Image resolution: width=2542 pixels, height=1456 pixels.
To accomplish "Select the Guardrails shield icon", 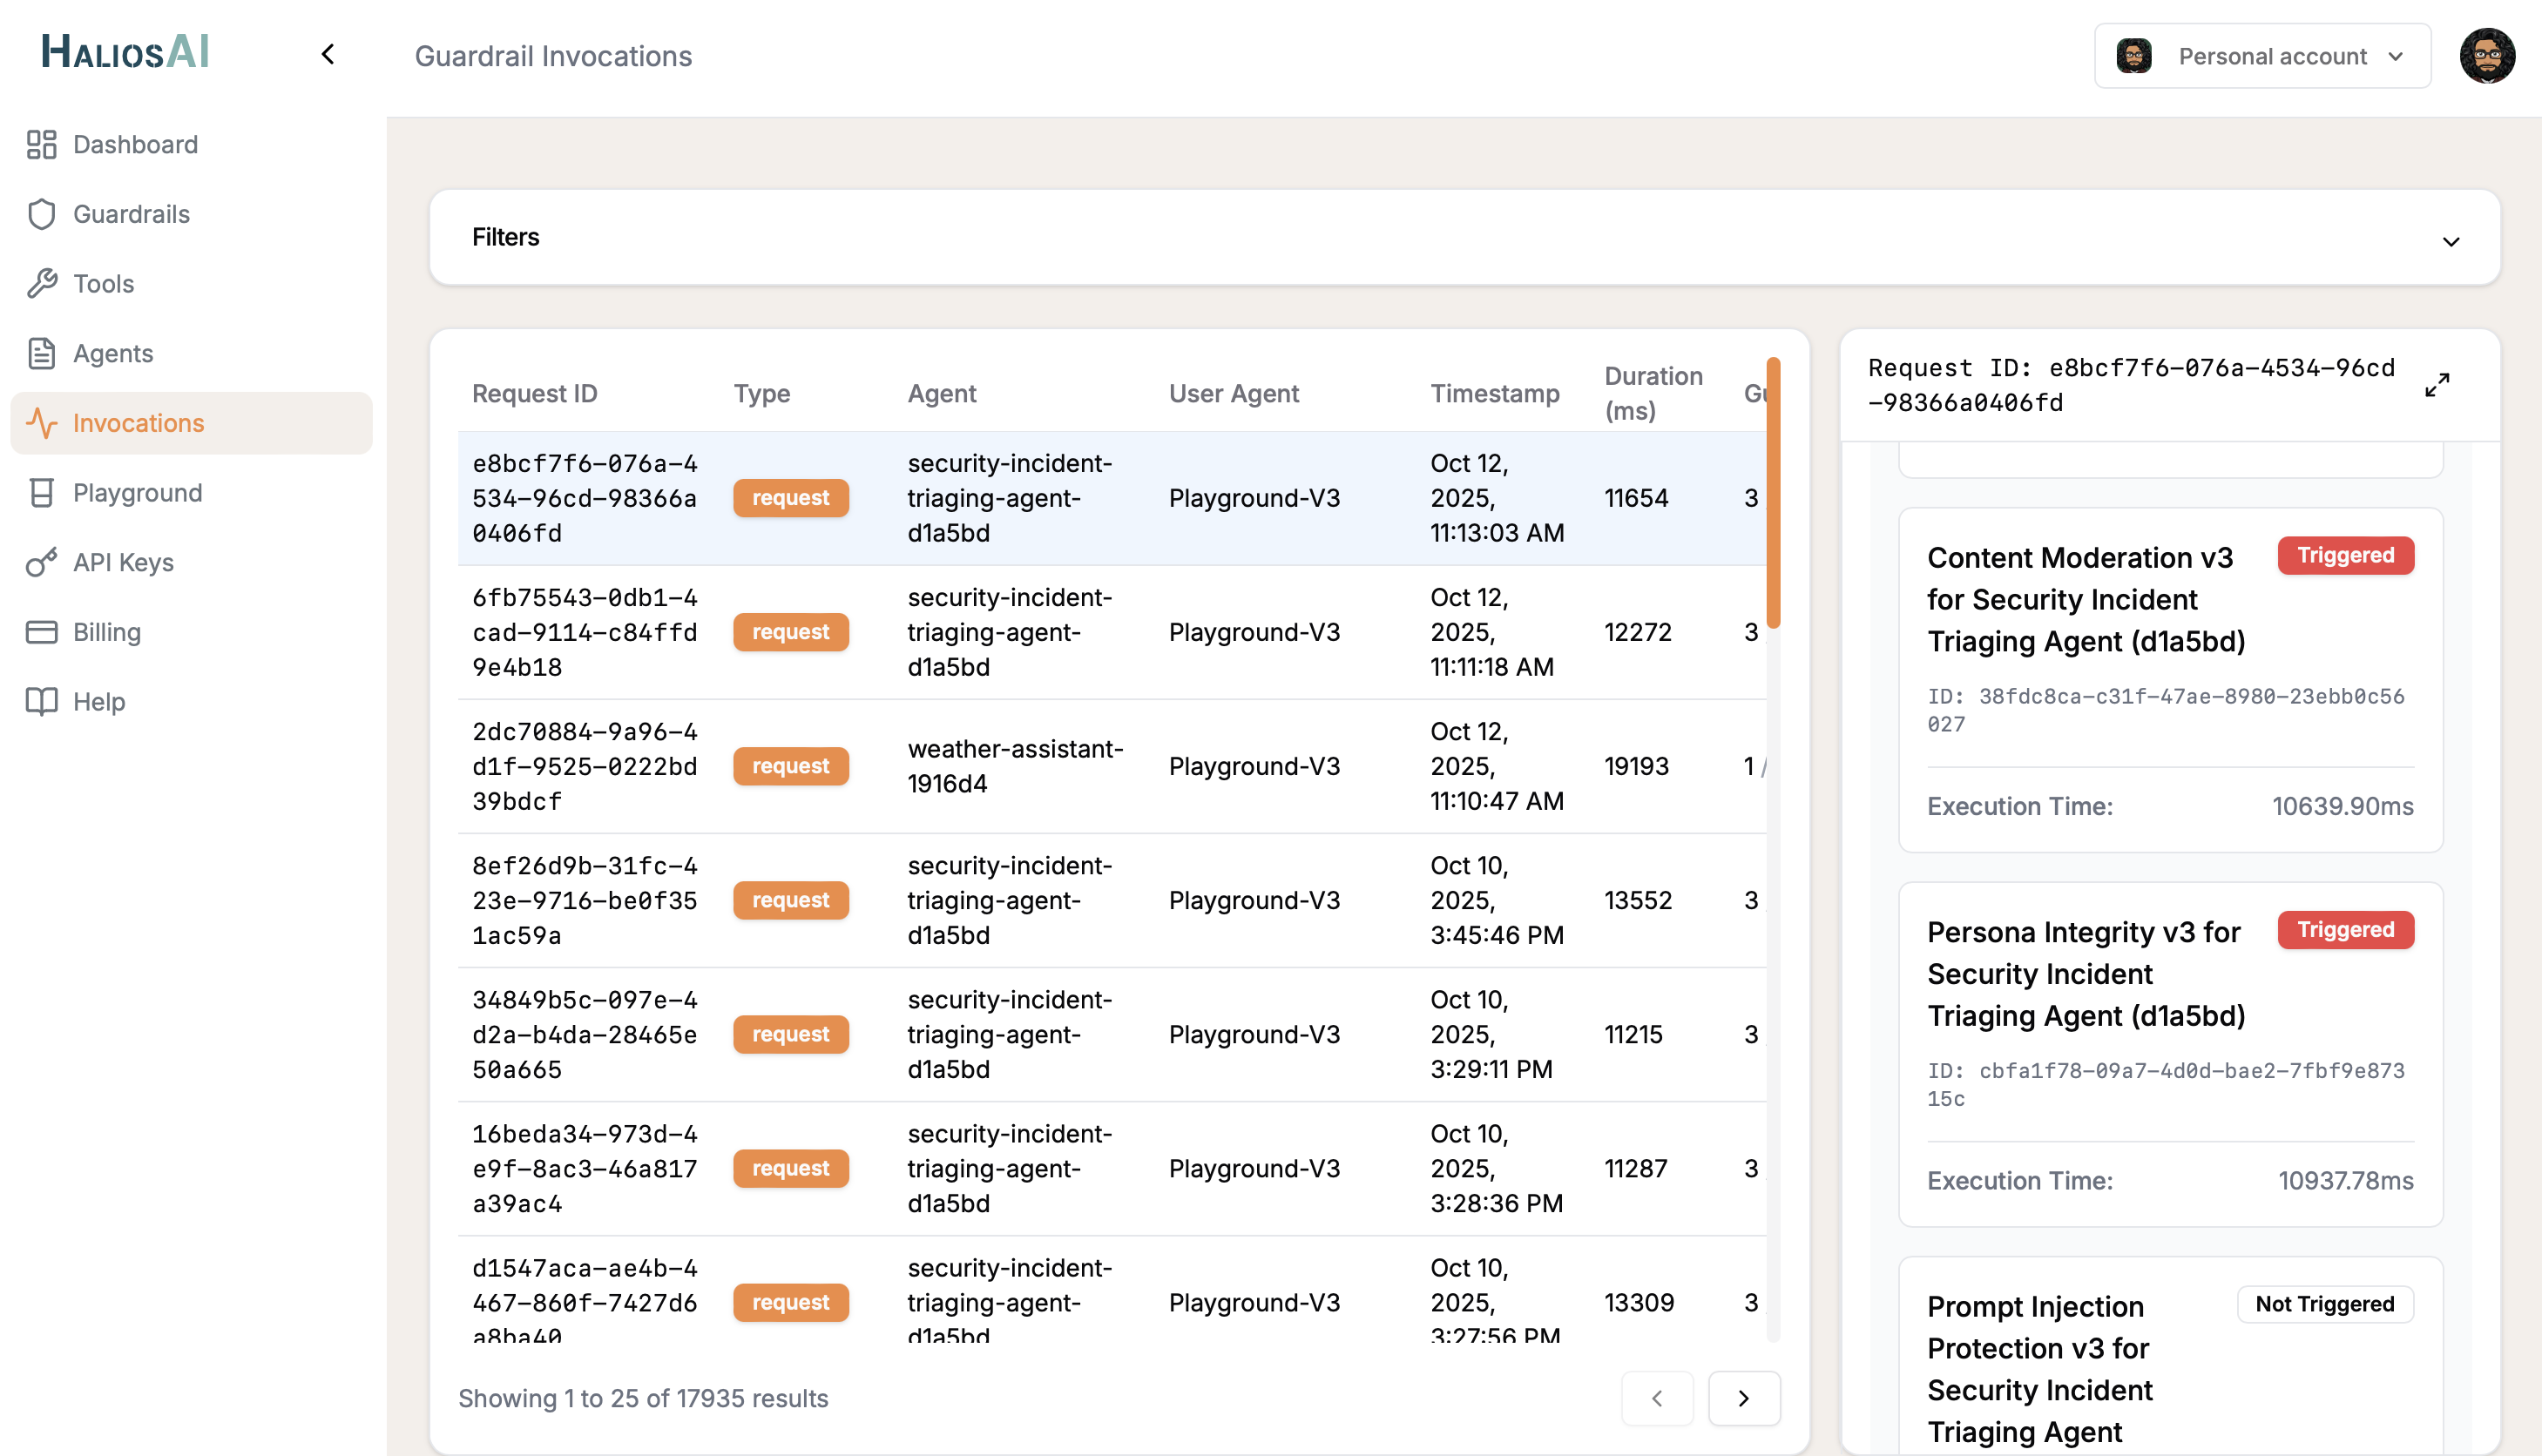I will tap(40, 214).
